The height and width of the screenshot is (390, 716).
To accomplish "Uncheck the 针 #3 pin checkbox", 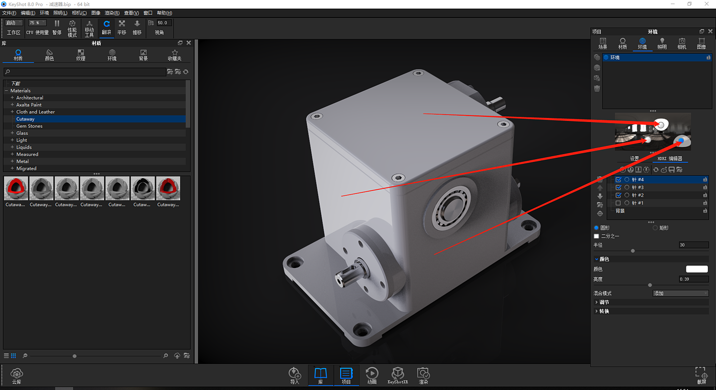I will click(x=618, y=187).
